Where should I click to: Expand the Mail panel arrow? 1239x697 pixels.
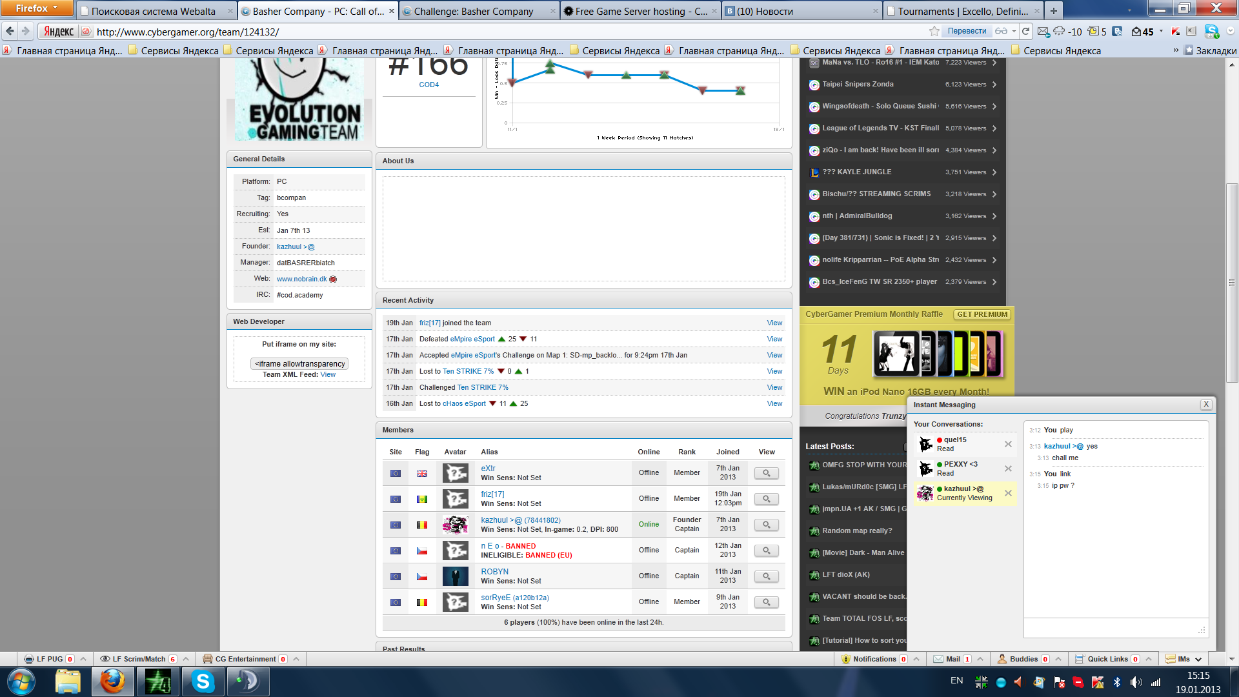[980, 659]
